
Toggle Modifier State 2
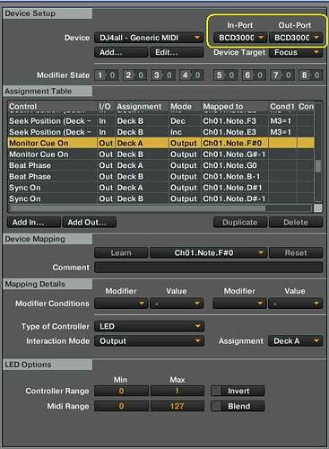point(134,75)
